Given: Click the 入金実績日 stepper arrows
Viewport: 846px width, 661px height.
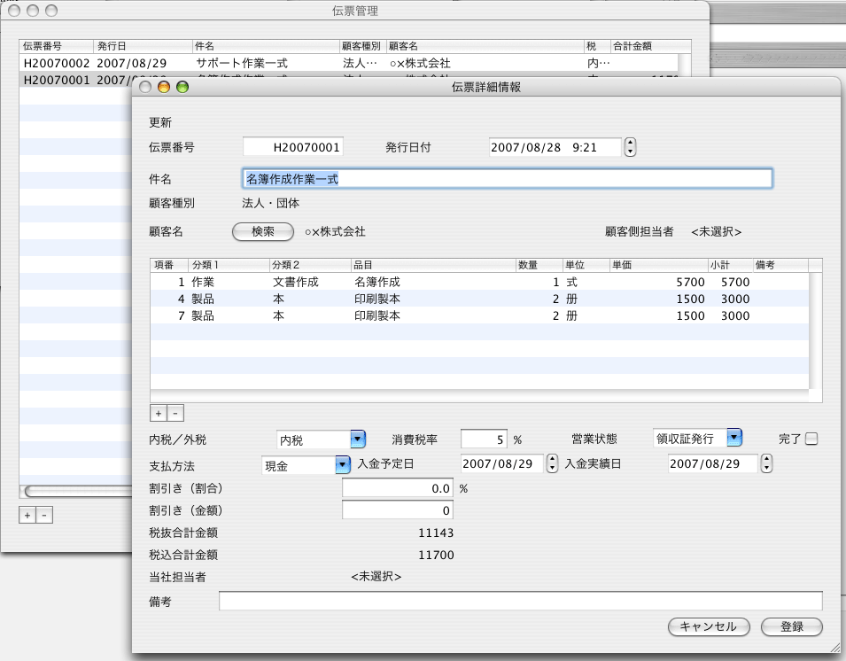Looking at the screenshot, I should (767, 463).
